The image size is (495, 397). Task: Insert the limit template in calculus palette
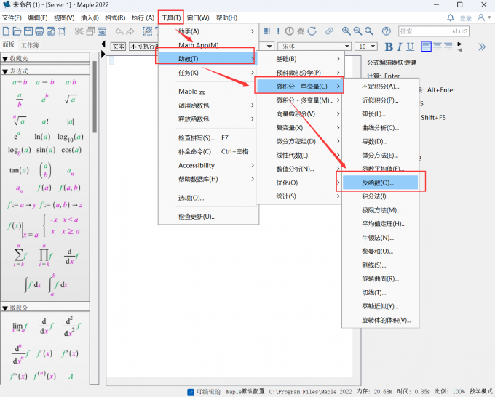pyautogui.click(x=18, y=328)
